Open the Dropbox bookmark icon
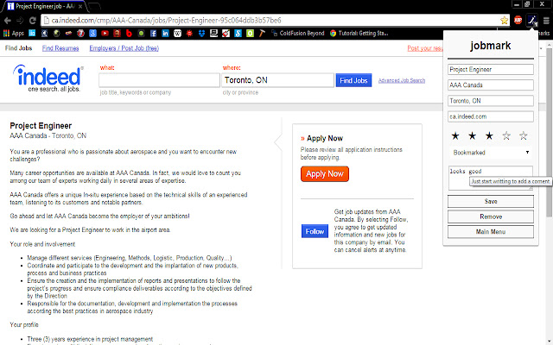The image size is (553, 345). click(x=201, y=34)
